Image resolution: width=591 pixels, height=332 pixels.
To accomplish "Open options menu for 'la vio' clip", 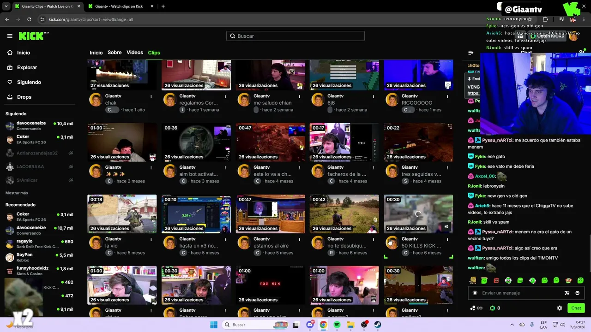I will coord(151,239).
